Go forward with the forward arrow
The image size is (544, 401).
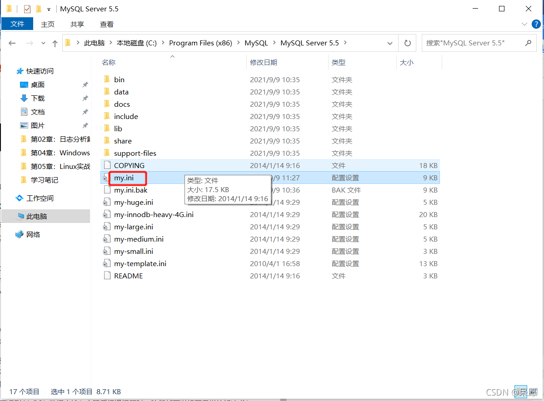coord(30,43)
